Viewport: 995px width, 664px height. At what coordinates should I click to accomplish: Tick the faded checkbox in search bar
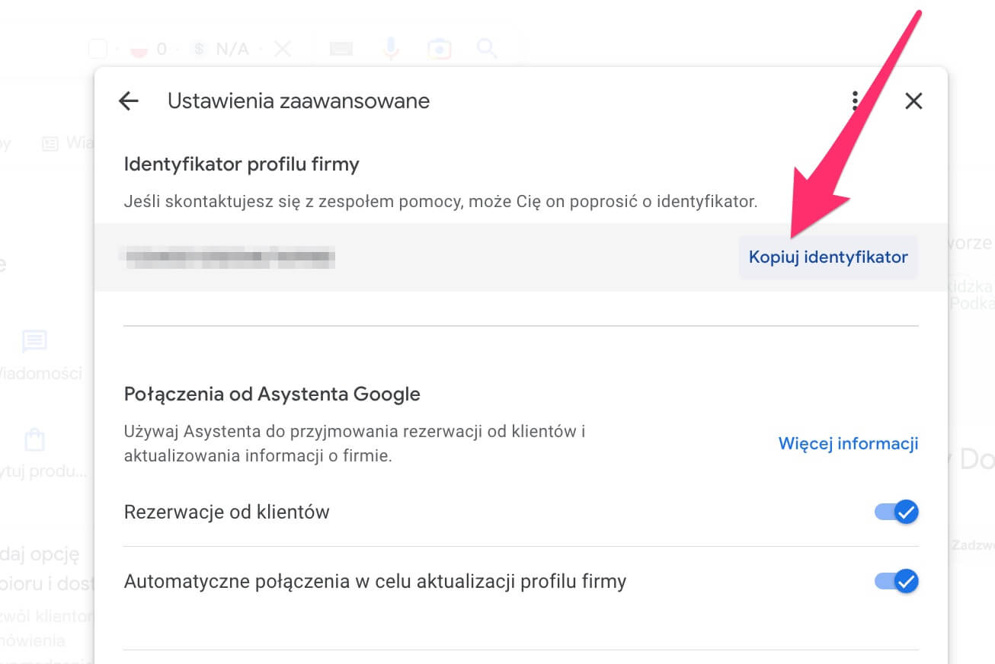click(98, 49)
